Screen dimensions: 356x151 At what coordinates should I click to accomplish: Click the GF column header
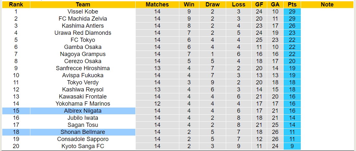[259, 5]
